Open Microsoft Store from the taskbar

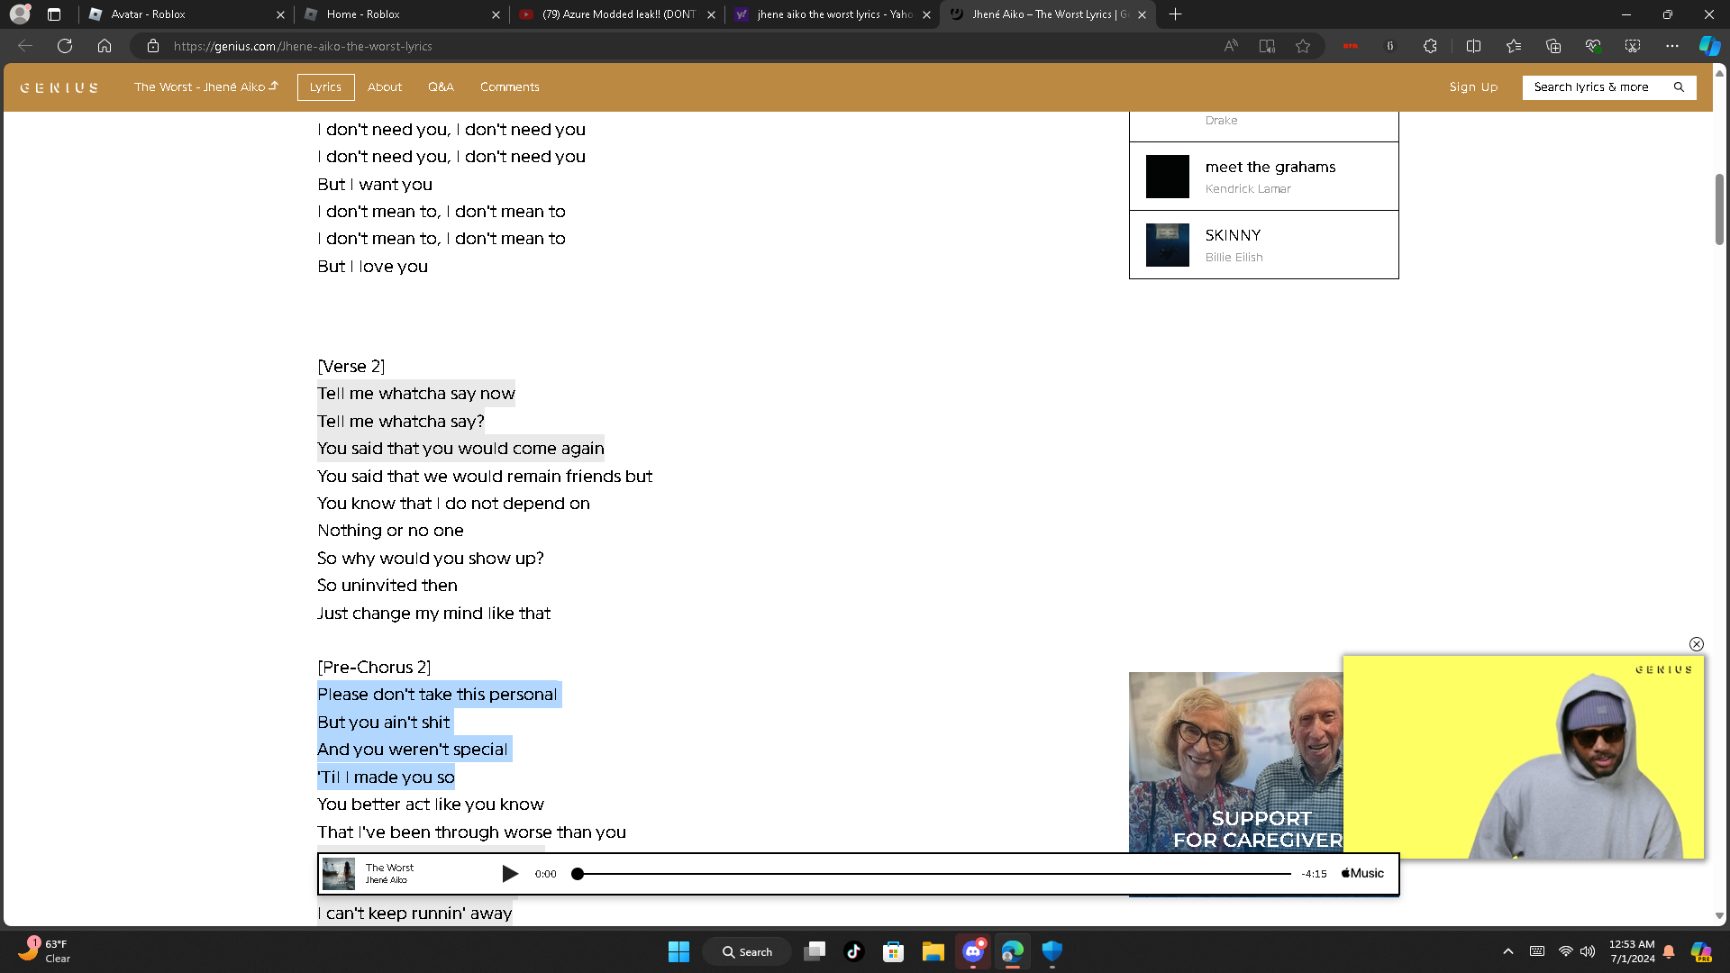click(x=894, y=951)
